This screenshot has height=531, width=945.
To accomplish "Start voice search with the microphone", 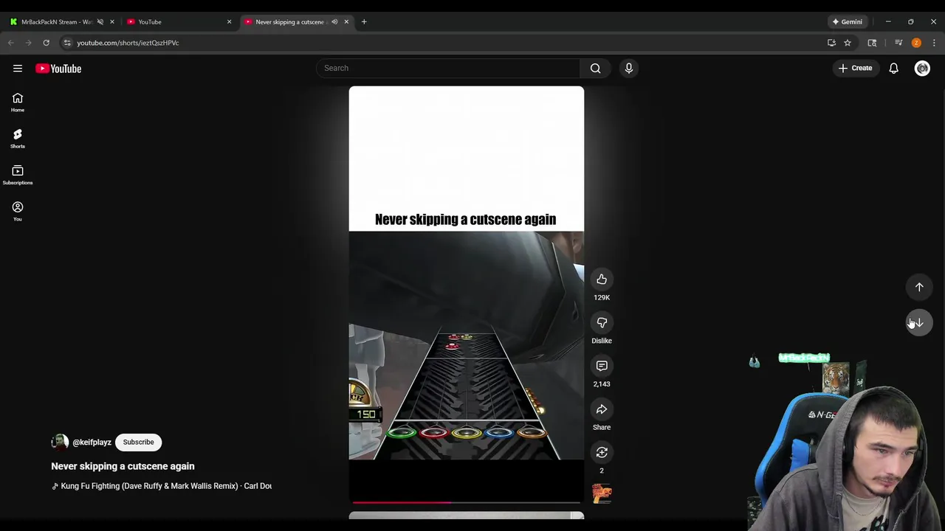I will 629,68.
